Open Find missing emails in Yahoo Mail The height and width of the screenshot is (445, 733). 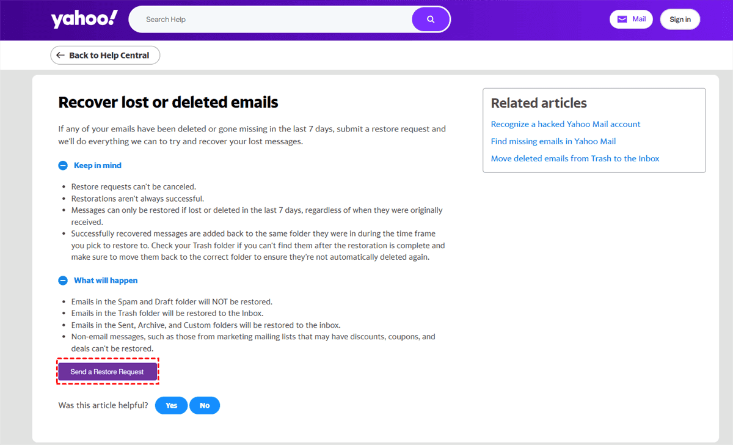553,141
